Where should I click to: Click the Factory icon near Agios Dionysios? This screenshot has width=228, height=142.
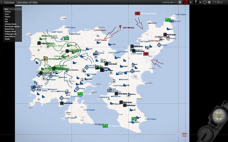pyautogui.click(x=87, y=67)
